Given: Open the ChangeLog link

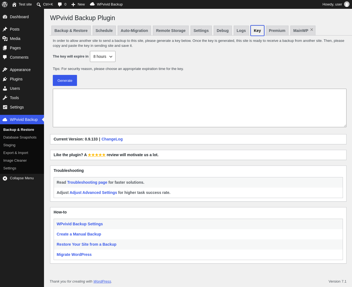Looking at the screenshot, I should click(112, 139).
